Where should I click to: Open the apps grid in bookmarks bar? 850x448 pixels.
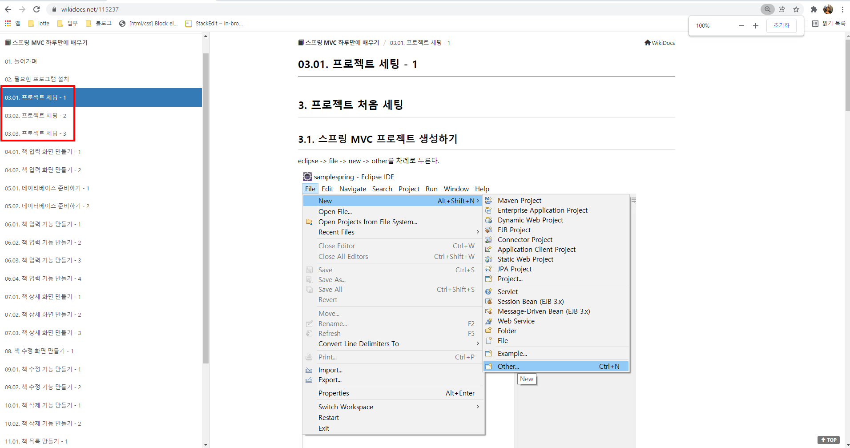point(8,24)
